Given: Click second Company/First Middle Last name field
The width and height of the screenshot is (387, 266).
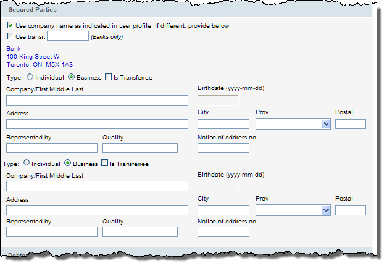Looking at the screenshot, I should [97, 186].
